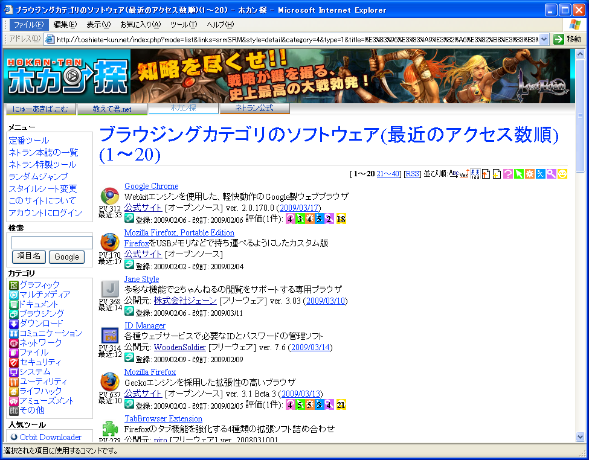589x460 pixels.
Task: Click the Firefox icon beside Mozilla Firefox, Portable Edition
Action: tap(110, 242)
